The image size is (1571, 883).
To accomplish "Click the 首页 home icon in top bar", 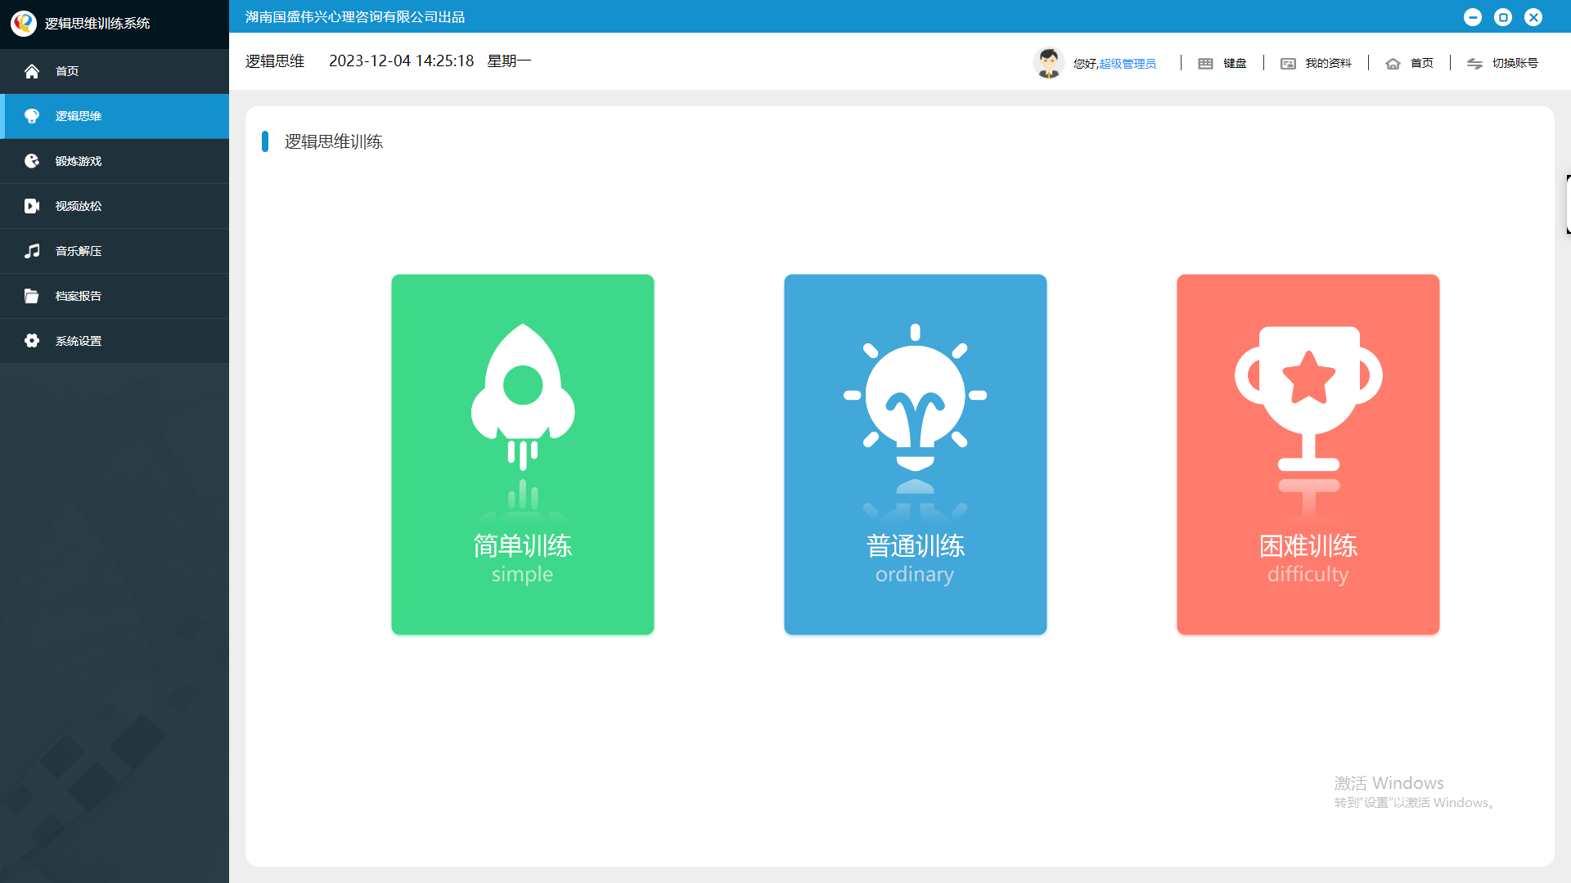I will [1393, 63].
